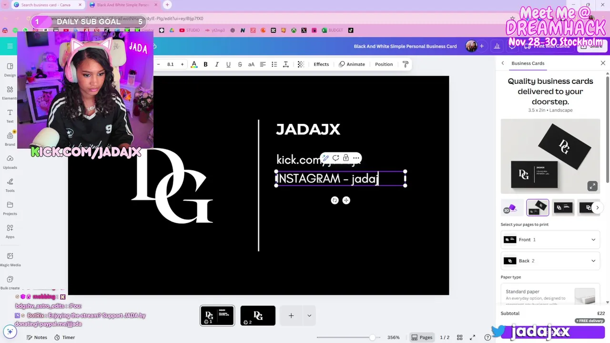Click the move handle below text box

(346, 201)
